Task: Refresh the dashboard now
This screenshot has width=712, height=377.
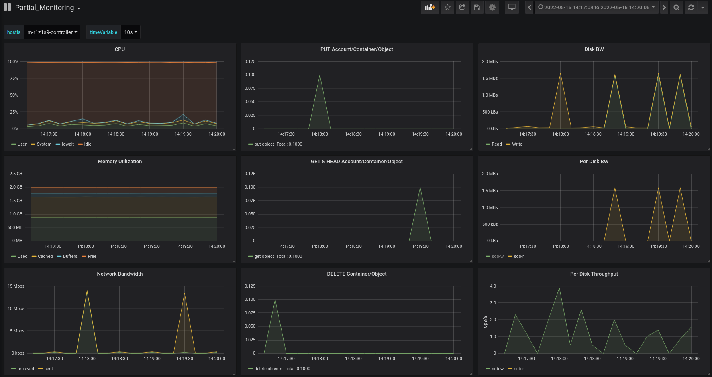Action: point(691,7)
